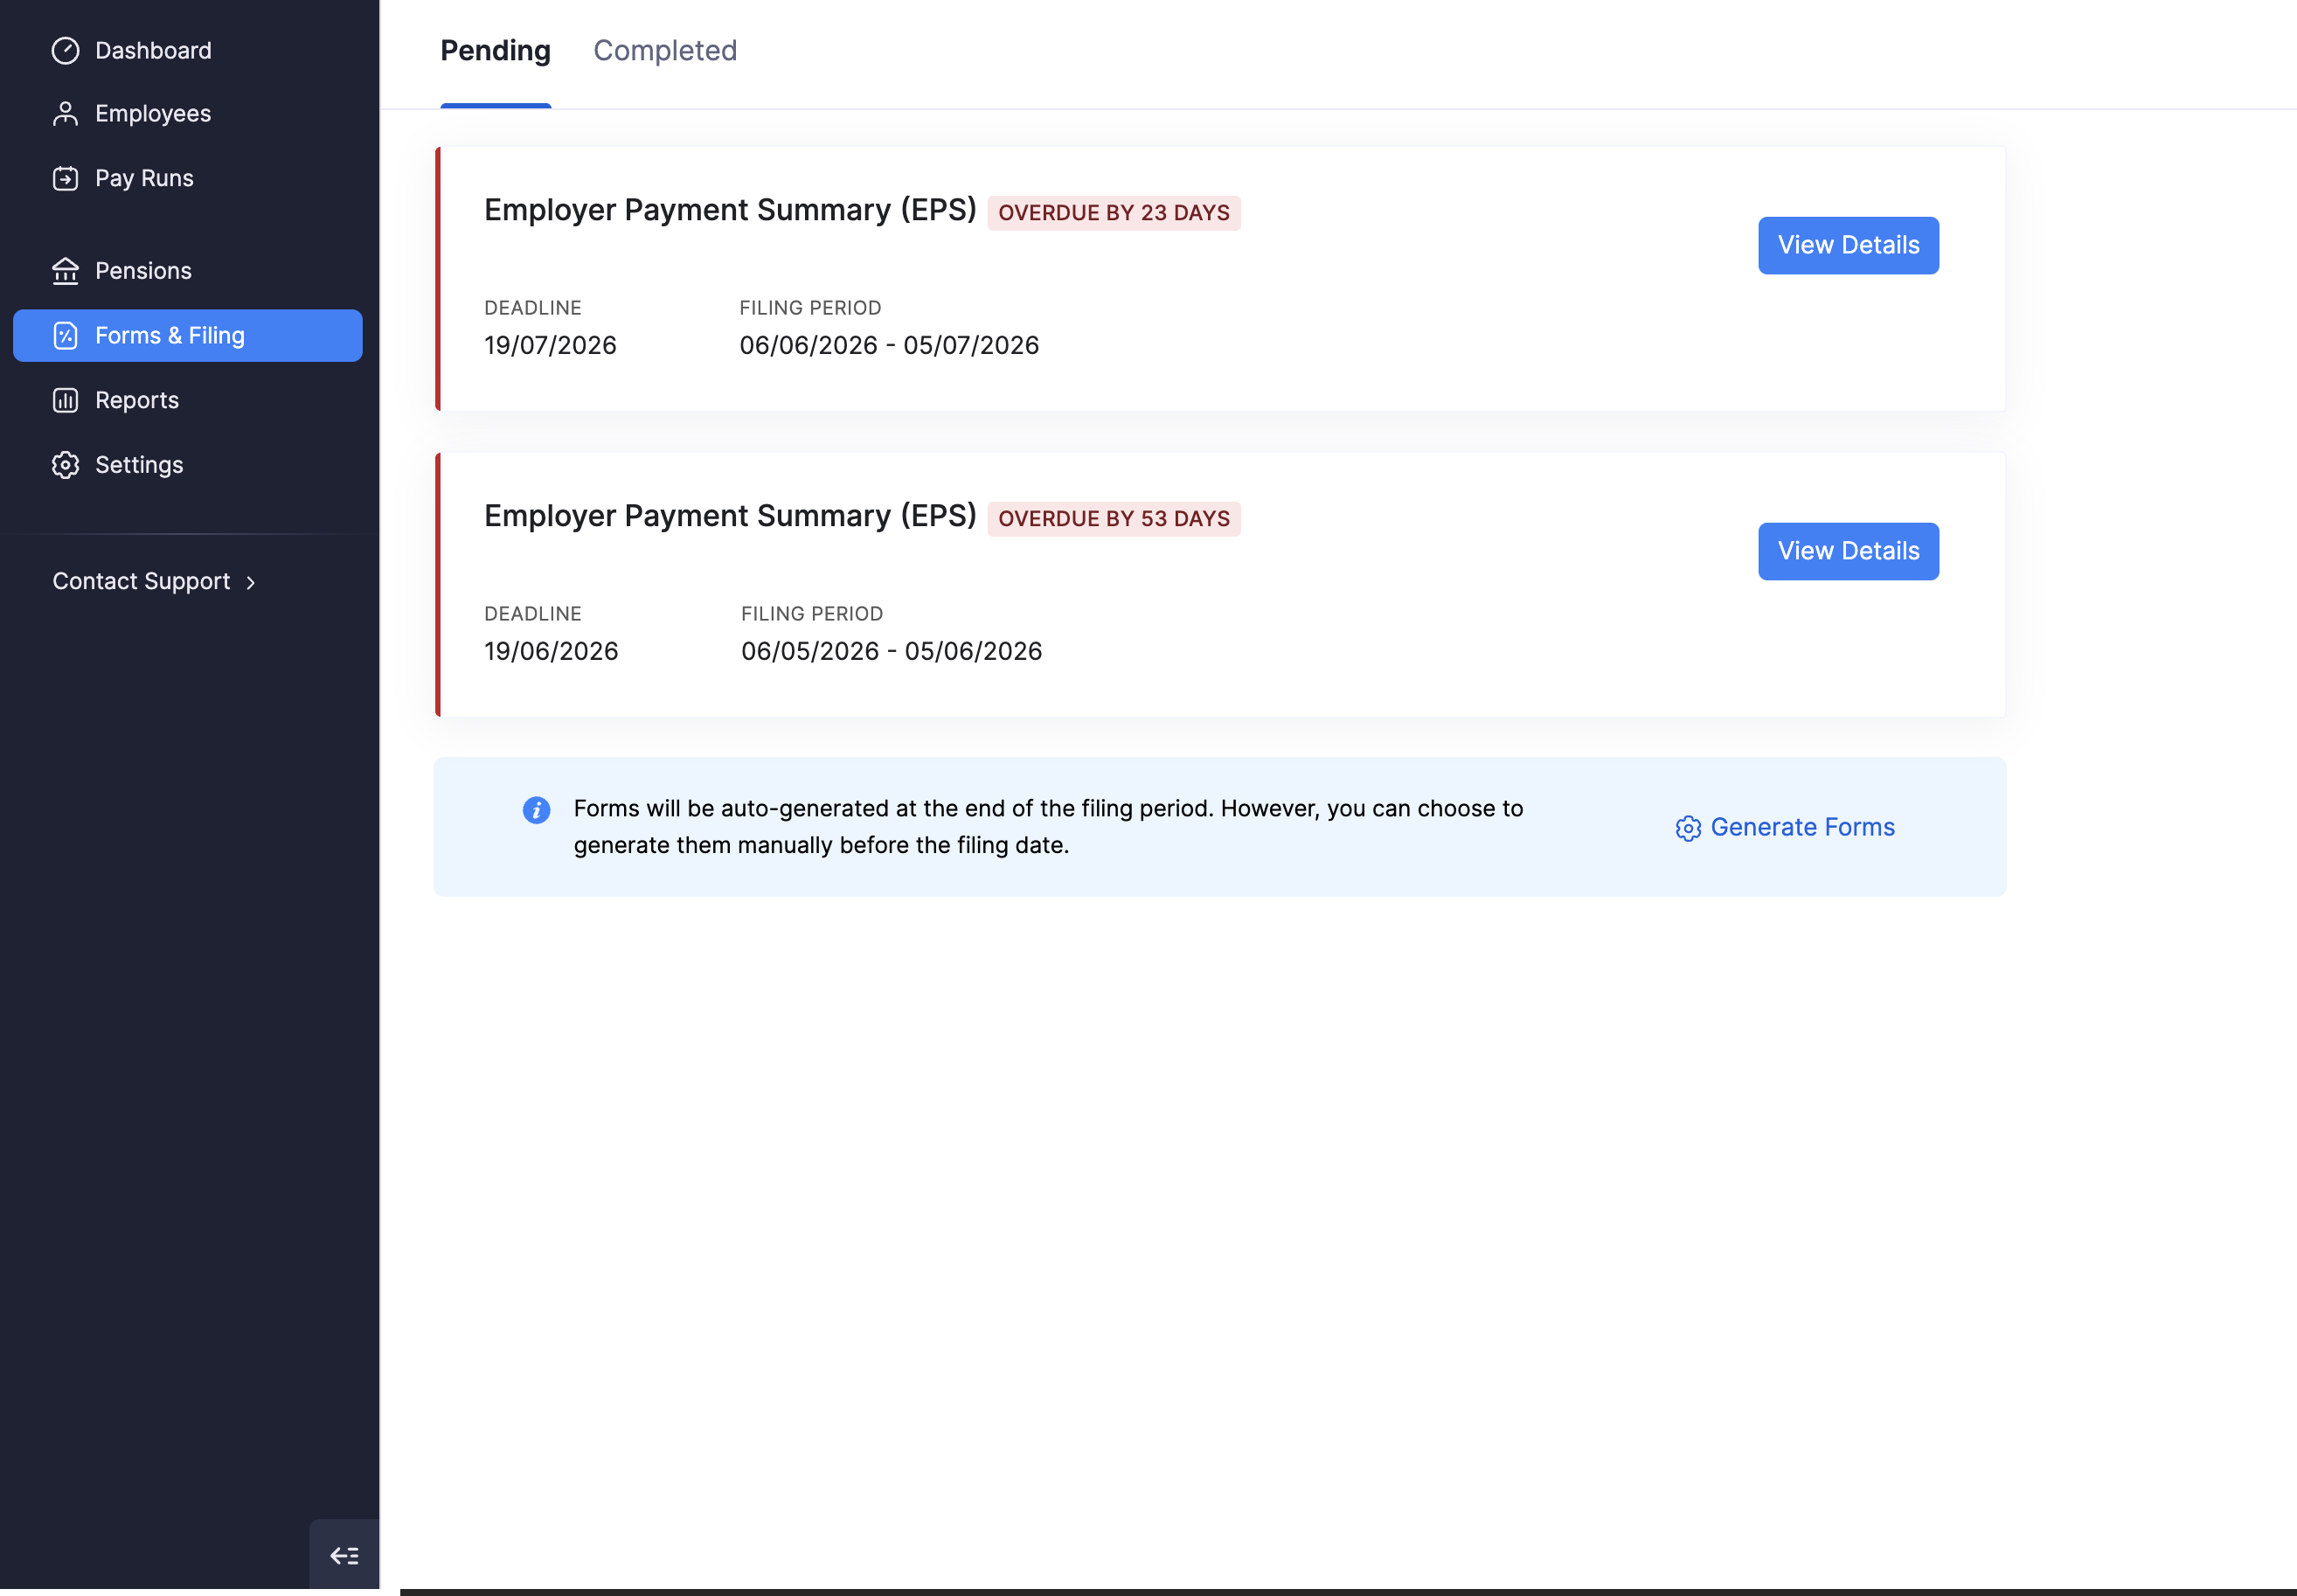
Task: Select the Forms & Filing label
Action: (170, 336)
